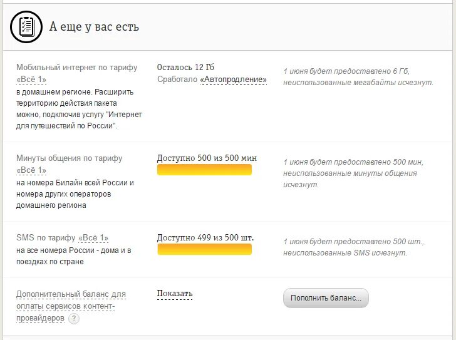This screenshot has width=456, height=340.
Task: Click the «Доступно 499 из 500 шт.» label
Action: click(x=205, y=238)
